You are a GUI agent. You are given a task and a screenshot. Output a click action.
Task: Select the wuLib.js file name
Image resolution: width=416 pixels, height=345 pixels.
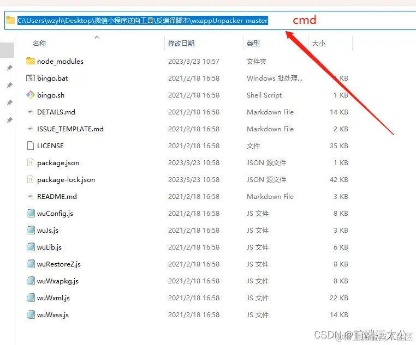pyautogui.click(x=49, y=247)
